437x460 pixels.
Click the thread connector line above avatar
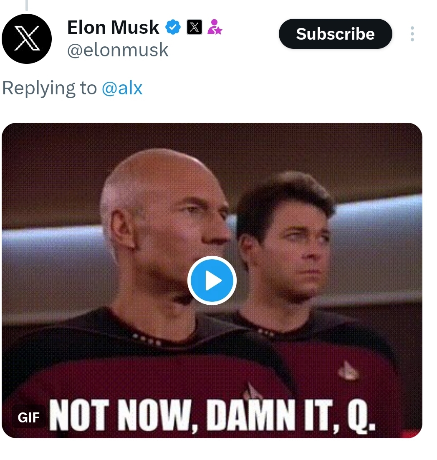click(27, 5)
